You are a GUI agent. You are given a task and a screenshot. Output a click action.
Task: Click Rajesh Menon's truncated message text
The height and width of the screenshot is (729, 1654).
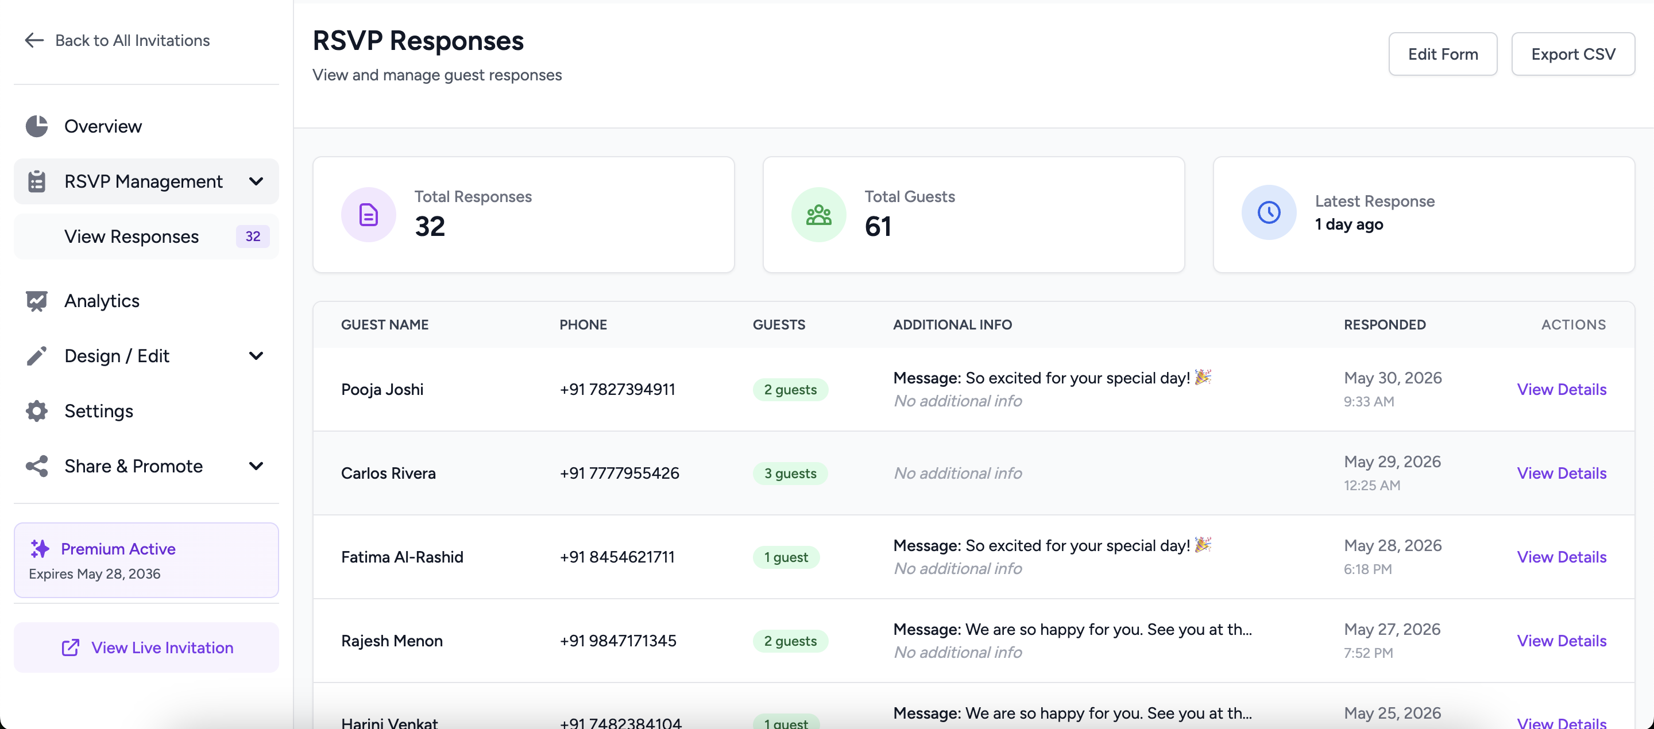point(1072,630)
